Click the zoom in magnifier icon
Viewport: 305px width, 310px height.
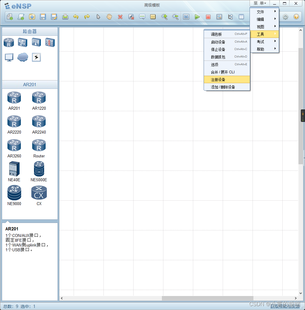(x=164, y=17)
